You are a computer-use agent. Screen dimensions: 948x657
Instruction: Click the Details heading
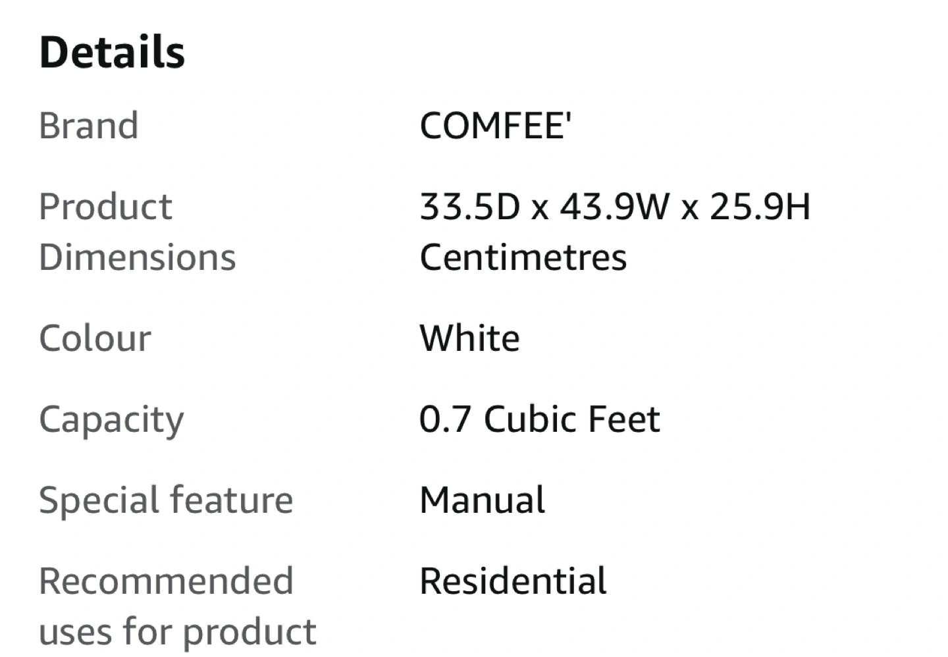(112, 52)
